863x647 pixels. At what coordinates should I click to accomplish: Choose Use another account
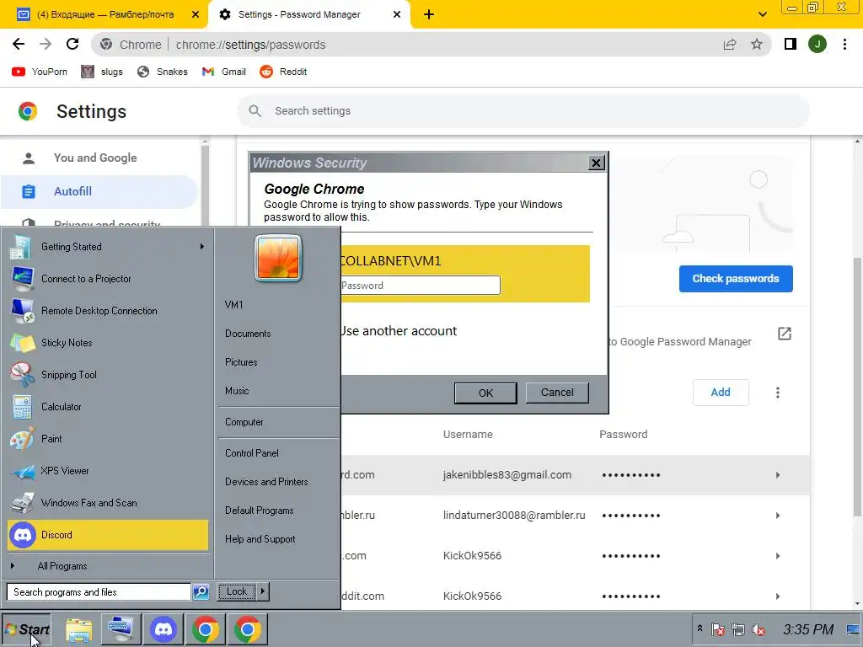point(399,330)
